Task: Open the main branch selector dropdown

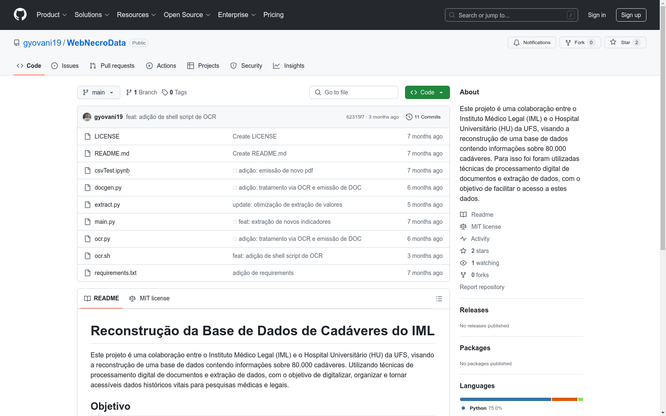Action: click(x=99, y=92)
